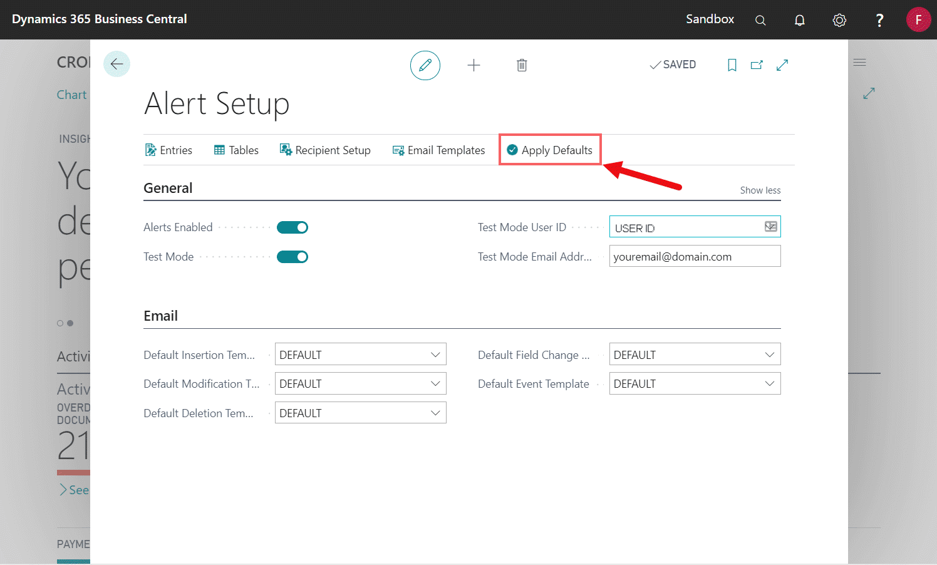Click the Test Mode Email Address field
Image resolution: width=937 pixels, height=565 pixels.
coord(695,256)
